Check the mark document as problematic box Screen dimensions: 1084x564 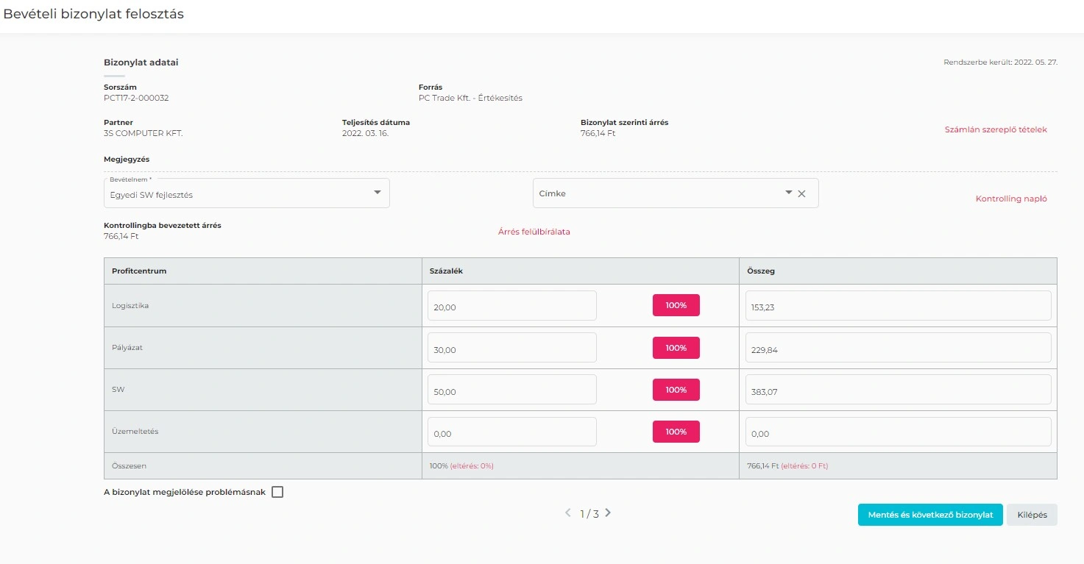click(x=277, y=493)
